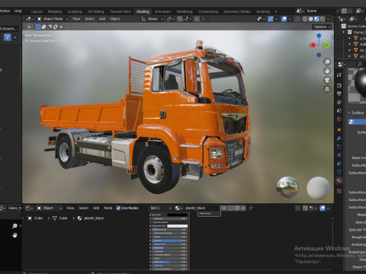Click the green Y axis gizmo handle
This screenshot has height=274, width=366.
(x=326, y=45)
